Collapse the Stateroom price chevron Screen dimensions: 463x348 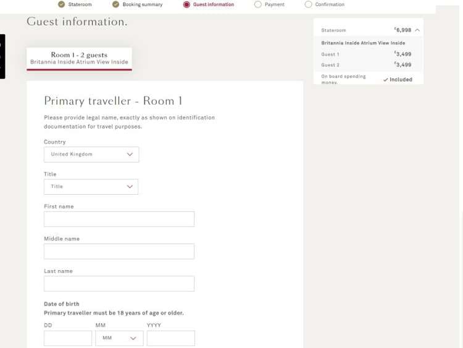pos(417,30)
